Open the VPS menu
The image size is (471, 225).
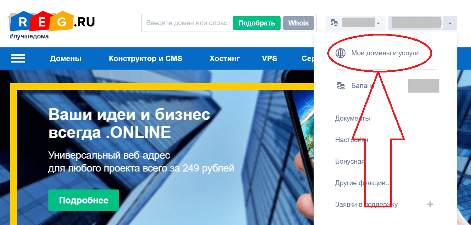(x=269, y=58)
